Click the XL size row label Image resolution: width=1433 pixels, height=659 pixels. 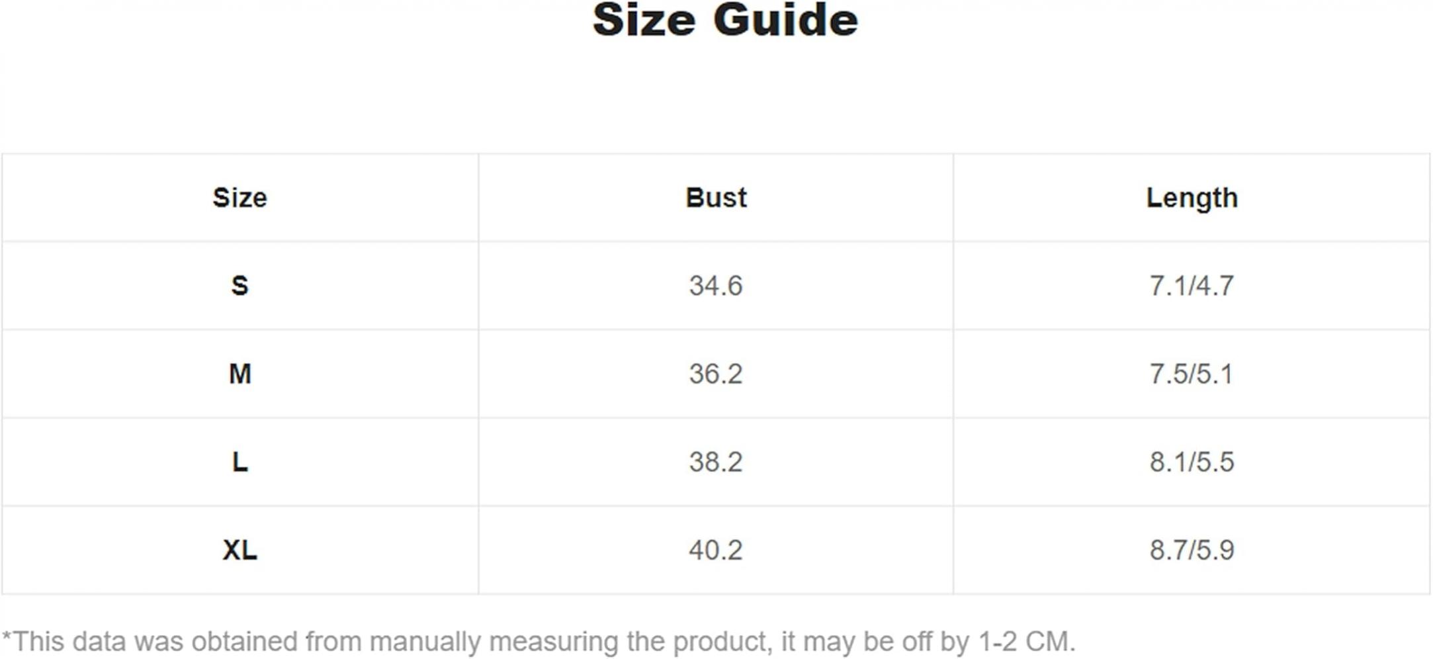239,550
